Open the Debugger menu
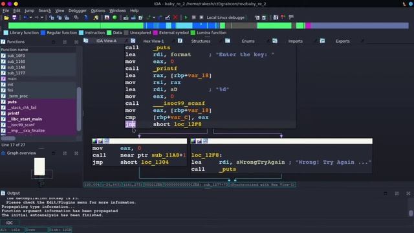The height and width of the screenshot is (233, 414). (78, 10)
